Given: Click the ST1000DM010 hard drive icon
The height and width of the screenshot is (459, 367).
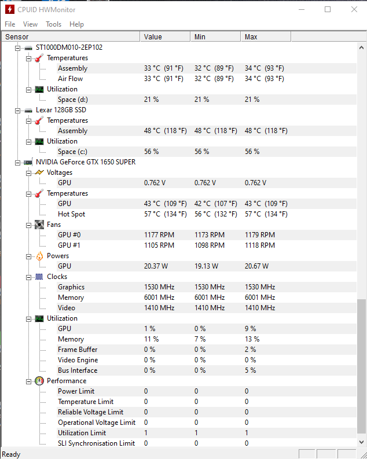Looking at the screenshot, I should point(28,47).
